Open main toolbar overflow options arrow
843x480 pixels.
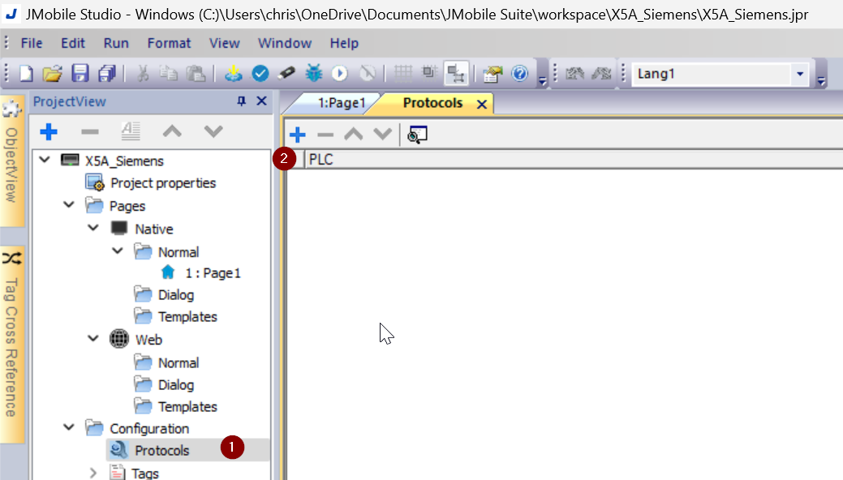point(542,80)
